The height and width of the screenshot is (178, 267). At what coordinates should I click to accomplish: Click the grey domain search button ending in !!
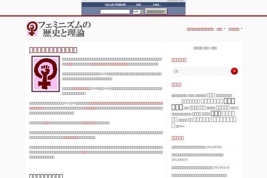pyautogui.click(x=156, y=12)
